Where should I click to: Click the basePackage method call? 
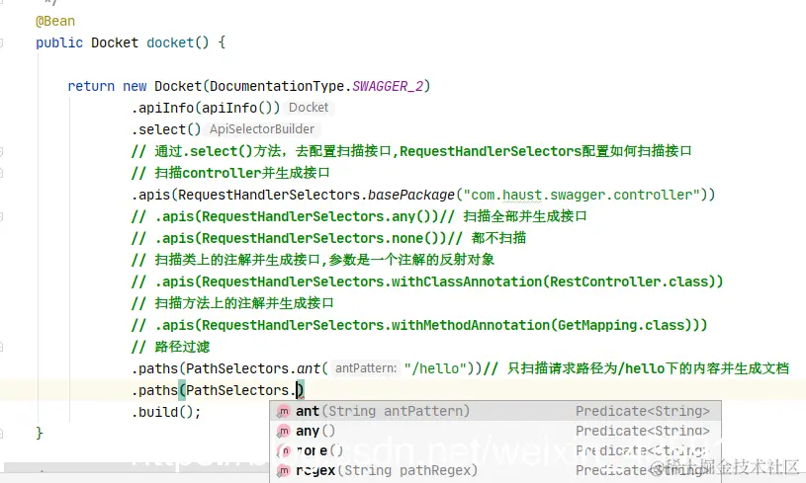(x=411, y=195)
